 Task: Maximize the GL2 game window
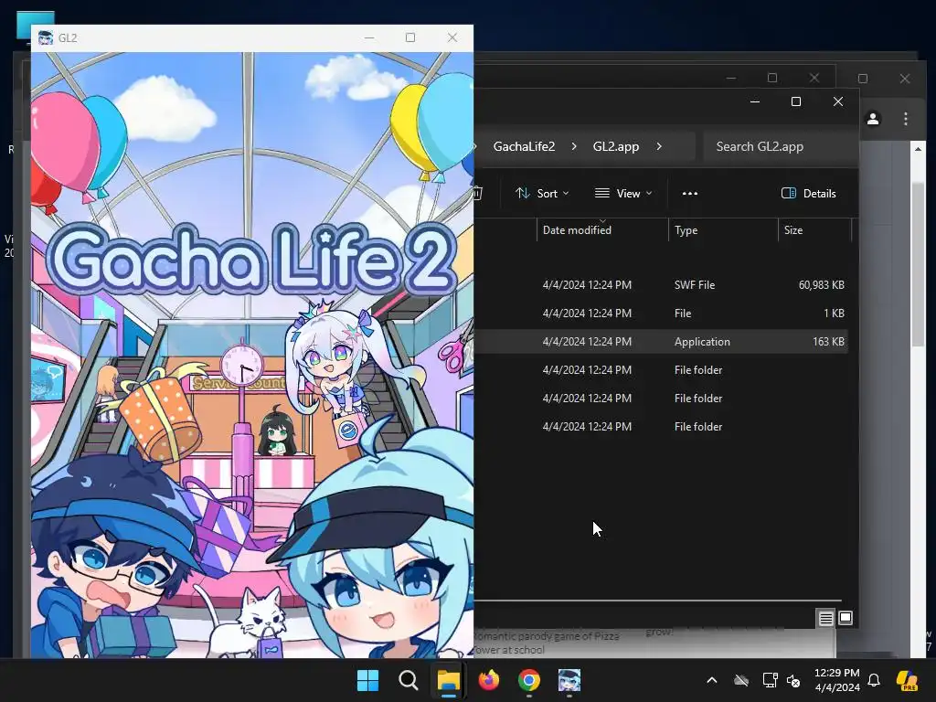(410, 37)
